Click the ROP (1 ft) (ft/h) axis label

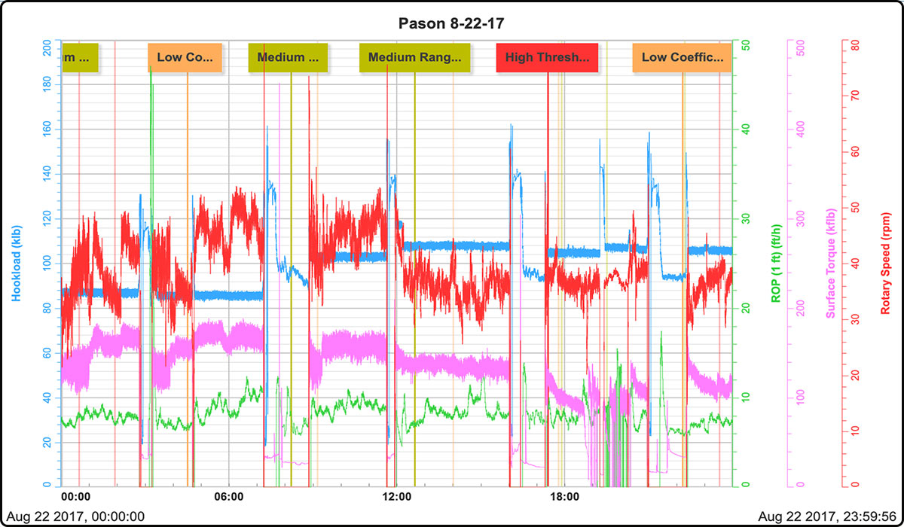pos(775,263)
